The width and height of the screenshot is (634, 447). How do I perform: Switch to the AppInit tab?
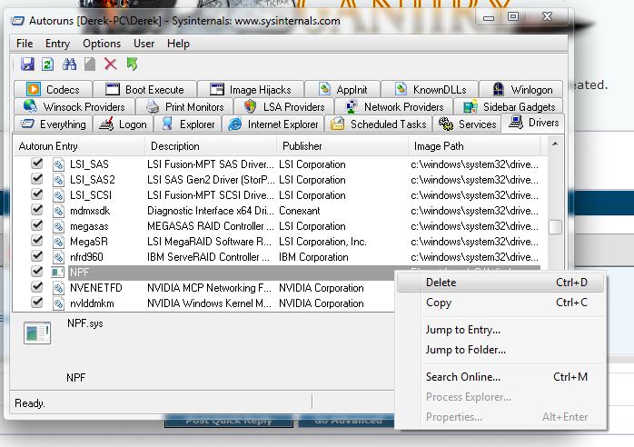342,89
